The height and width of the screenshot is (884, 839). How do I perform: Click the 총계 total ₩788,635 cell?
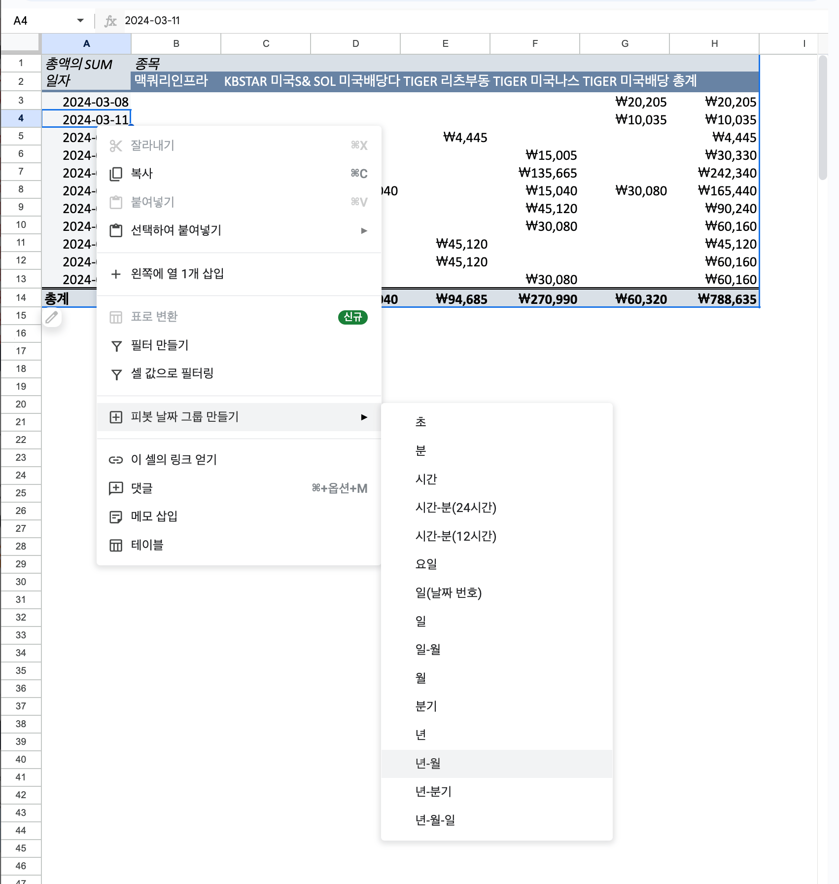point(714,299)
